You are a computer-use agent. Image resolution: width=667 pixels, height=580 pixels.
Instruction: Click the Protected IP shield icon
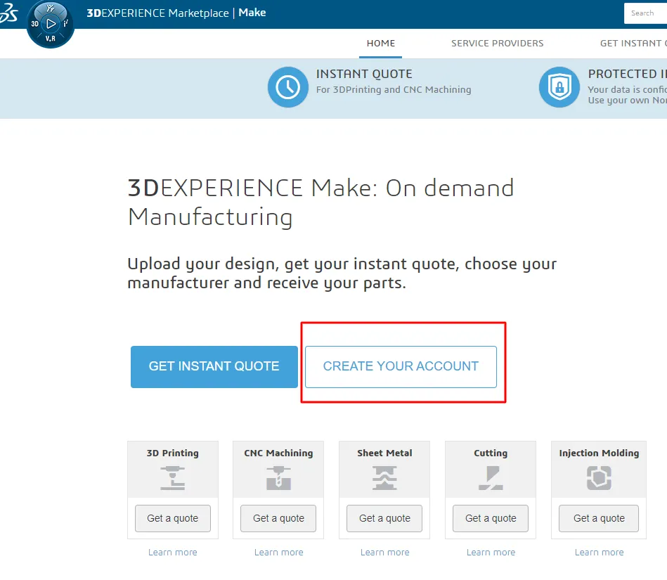[x=559, y=88]
